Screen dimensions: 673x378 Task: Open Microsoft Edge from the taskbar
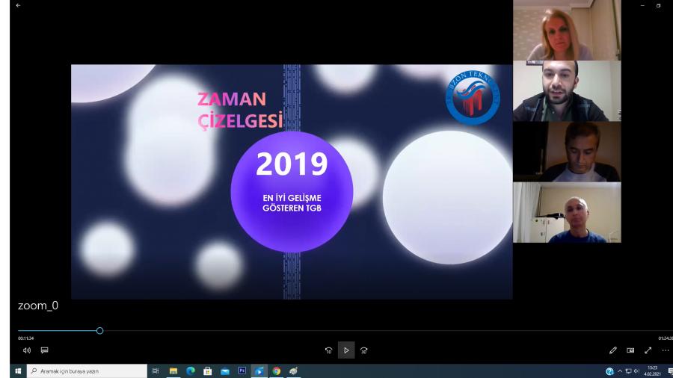click(x=190, y=371)
